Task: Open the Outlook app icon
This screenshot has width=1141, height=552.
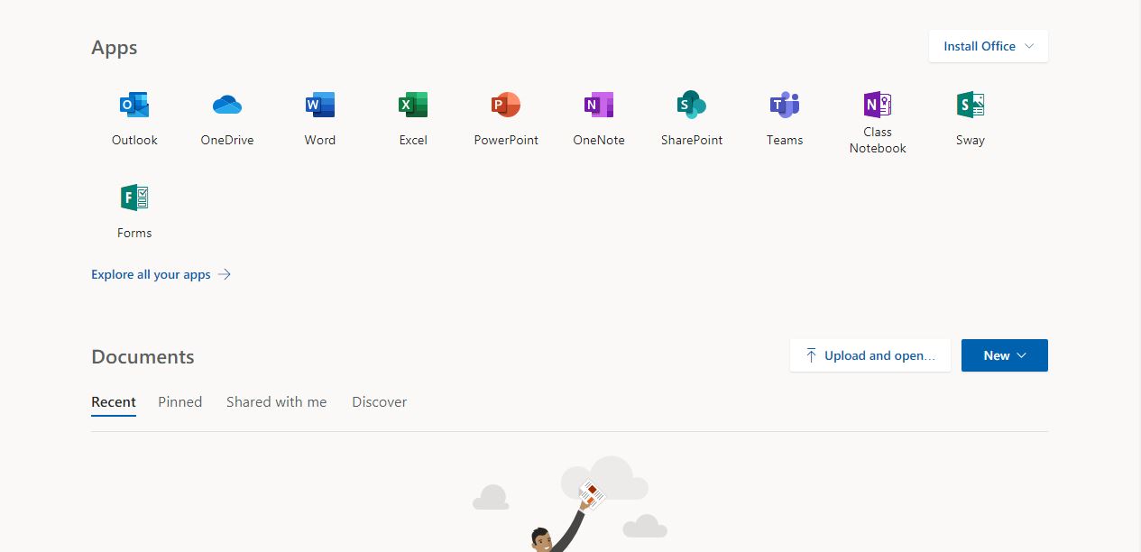Action: pyautogui.click(x=134, y=106)
